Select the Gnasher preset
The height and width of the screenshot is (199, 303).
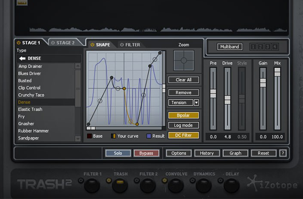click(46, 124)
